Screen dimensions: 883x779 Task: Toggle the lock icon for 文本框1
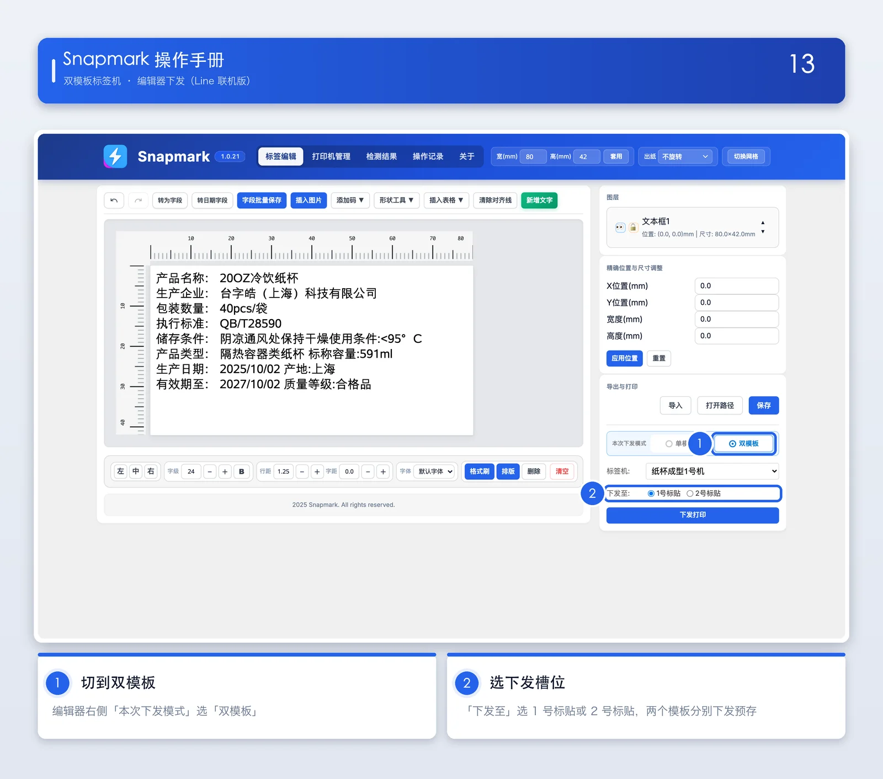(x=633, y=227)
